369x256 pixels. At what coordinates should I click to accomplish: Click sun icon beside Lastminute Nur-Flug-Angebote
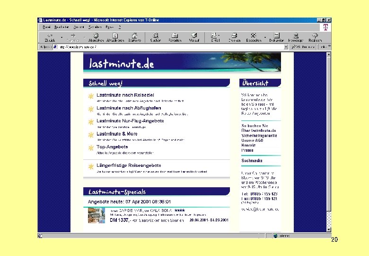(91, 122)
